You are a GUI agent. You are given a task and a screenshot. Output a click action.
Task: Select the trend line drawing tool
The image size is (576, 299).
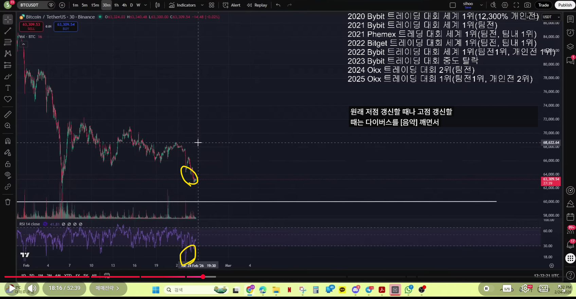tap(8, 31)
